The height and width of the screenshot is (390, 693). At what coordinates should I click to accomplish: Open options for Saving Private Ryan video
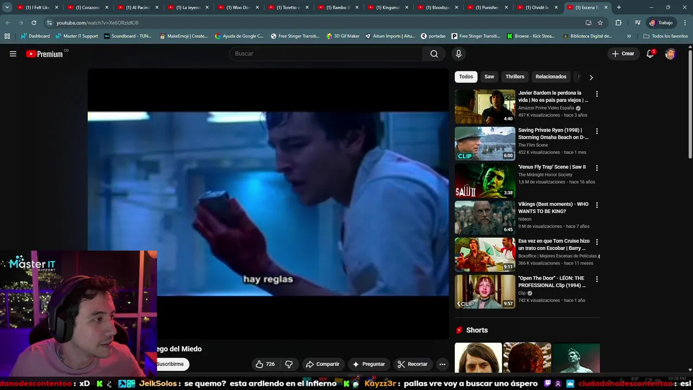pyautogui.click(x=597, y=131)
